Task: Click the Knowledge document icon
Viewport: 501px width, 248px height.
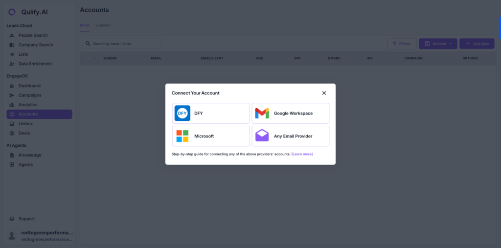Action: click(x=12, y=155)
